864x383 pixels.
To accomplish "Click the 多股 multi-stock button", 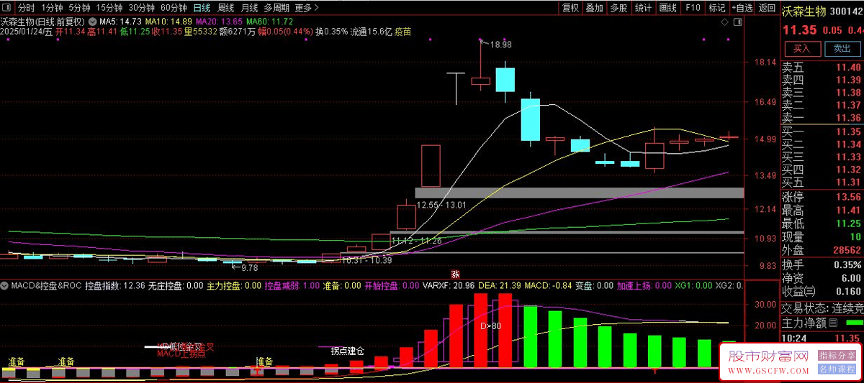I will pos(618,8).
